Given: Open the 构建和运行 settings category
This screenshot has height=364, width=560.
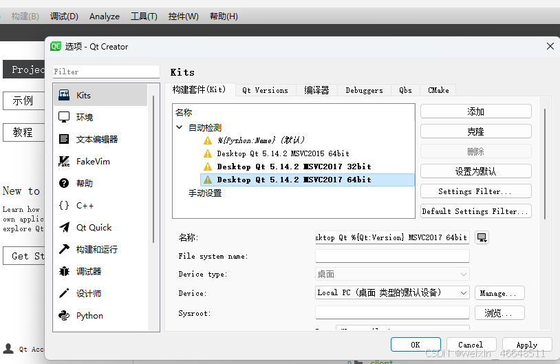Looking at the screenshot, I should tap(96, 249).
